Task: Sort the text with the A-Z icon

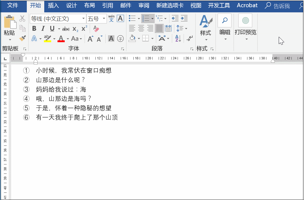Action: [x=178, y=39]
